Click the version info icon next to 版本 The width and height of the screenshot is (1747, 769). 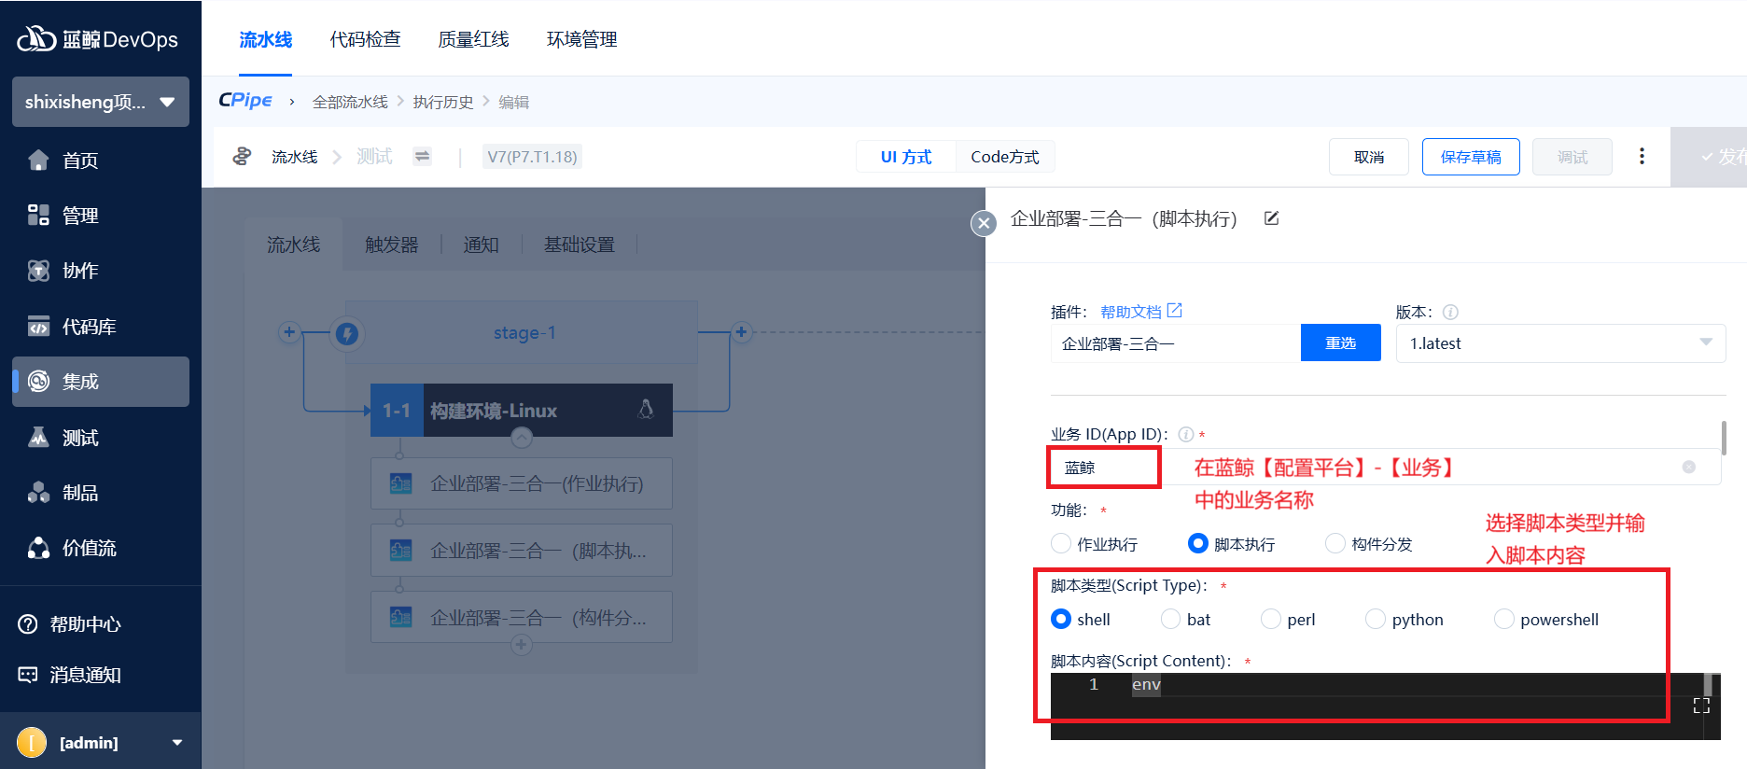click(1450, 313)
